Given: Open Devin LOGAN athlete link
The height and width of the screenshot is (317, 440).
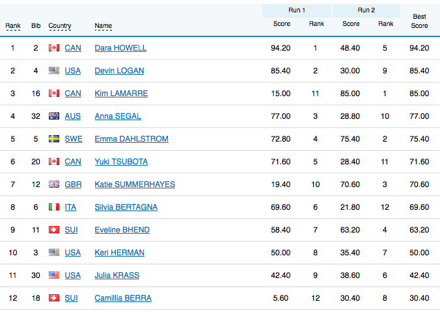Looking at the screenshot, I should 119,71.
